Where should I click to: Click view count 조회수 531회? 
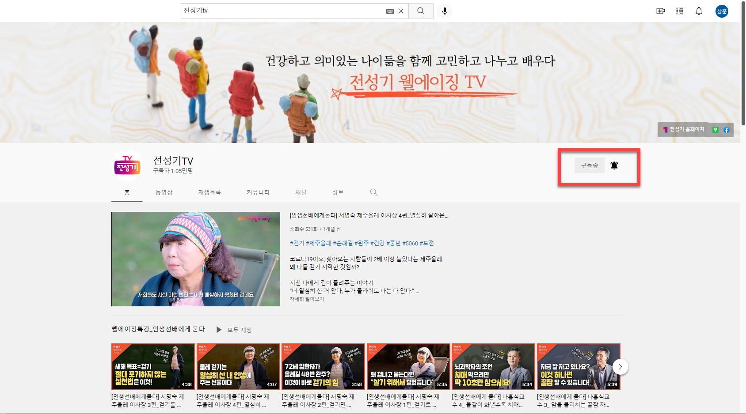point(304,229)
